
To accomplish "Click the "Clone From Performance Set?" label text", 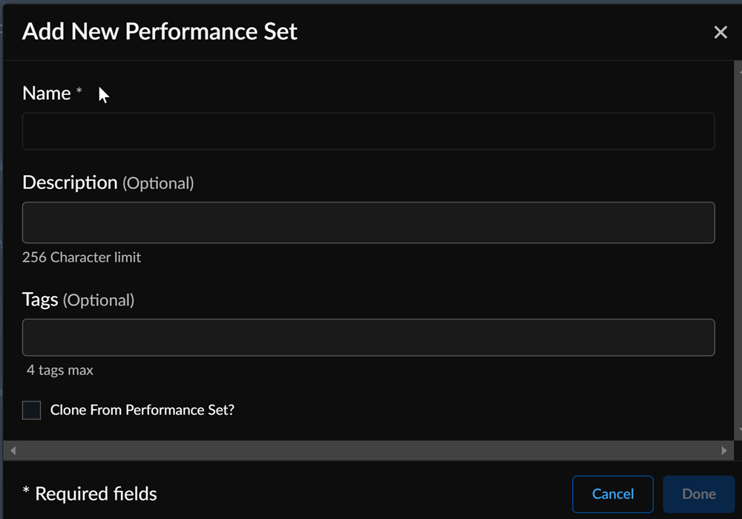I will (142, 410).
